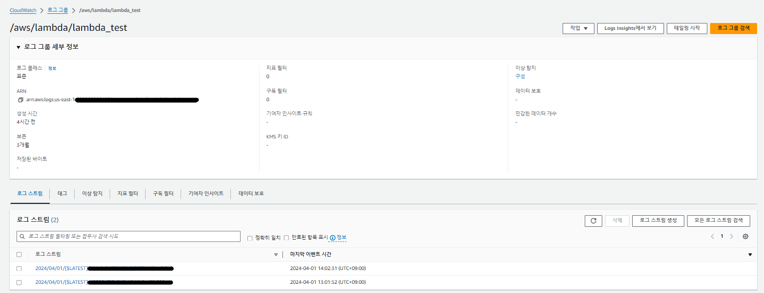This screenshot has height=293, width=764.
Task: Go to next page of log streams
Action: click(731, 236)
